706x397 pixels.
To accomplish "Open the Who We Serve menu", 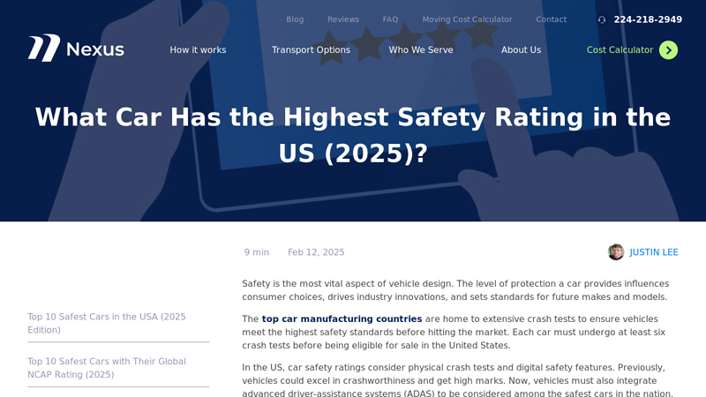I will click(421, 50).
